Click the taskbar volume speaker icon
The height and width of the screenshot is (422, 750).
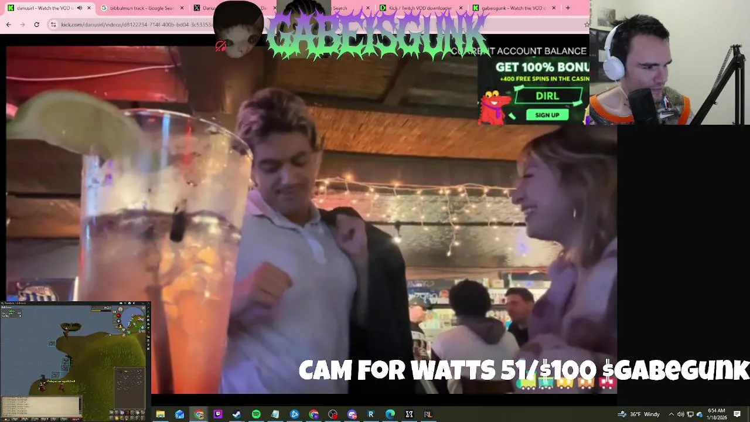(x=680, y=414)
